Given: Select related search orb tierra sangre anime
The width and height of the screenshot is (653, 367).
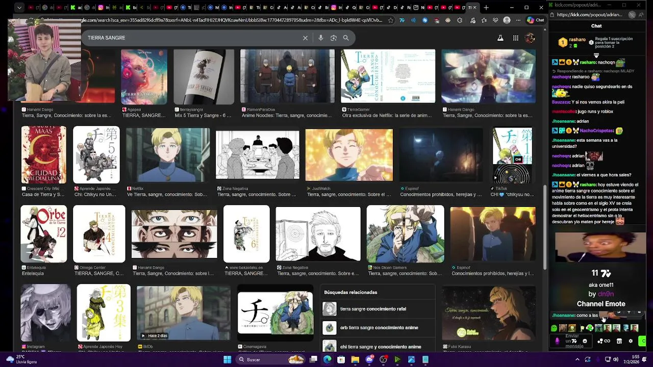Looking at the screenshot, I should tap(379, 328).
